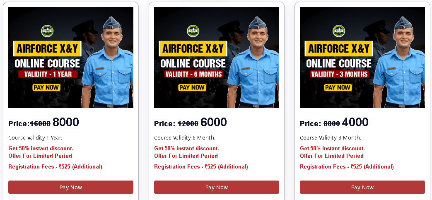Viewport: 432px width, 200px height.
Task: Click the Course Validity 6 Month. text
Action: (185, 137)
